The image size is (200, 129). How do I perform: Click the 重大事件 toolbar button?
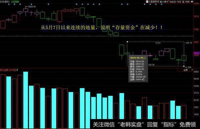[x=164, y=2]
